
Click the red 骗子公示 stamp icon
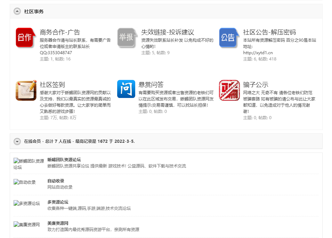point(229,89)
